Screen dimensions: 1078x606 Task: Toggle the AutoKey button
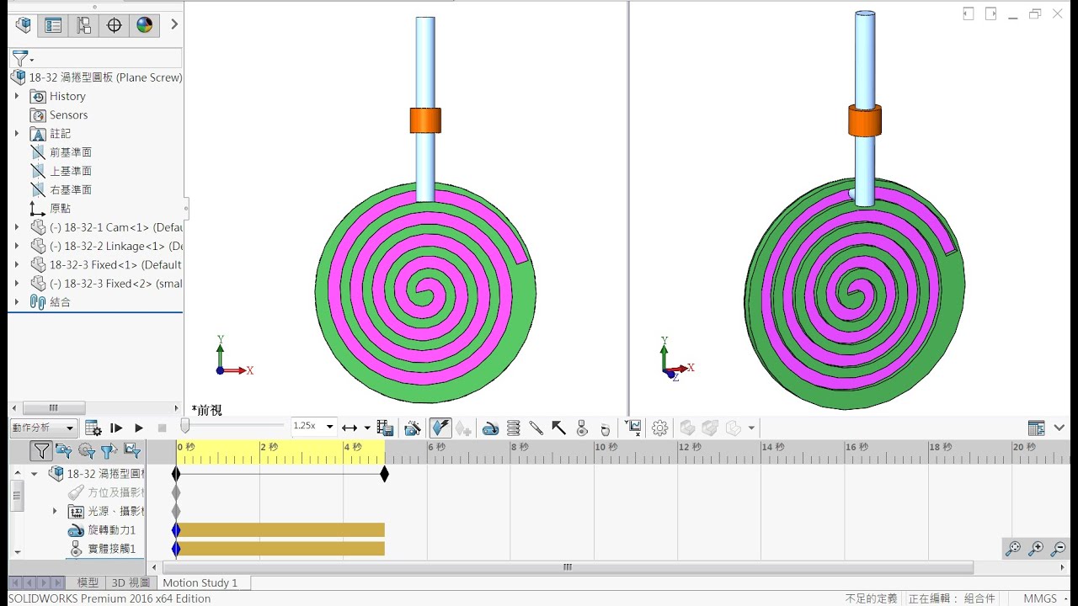(440, 428)
